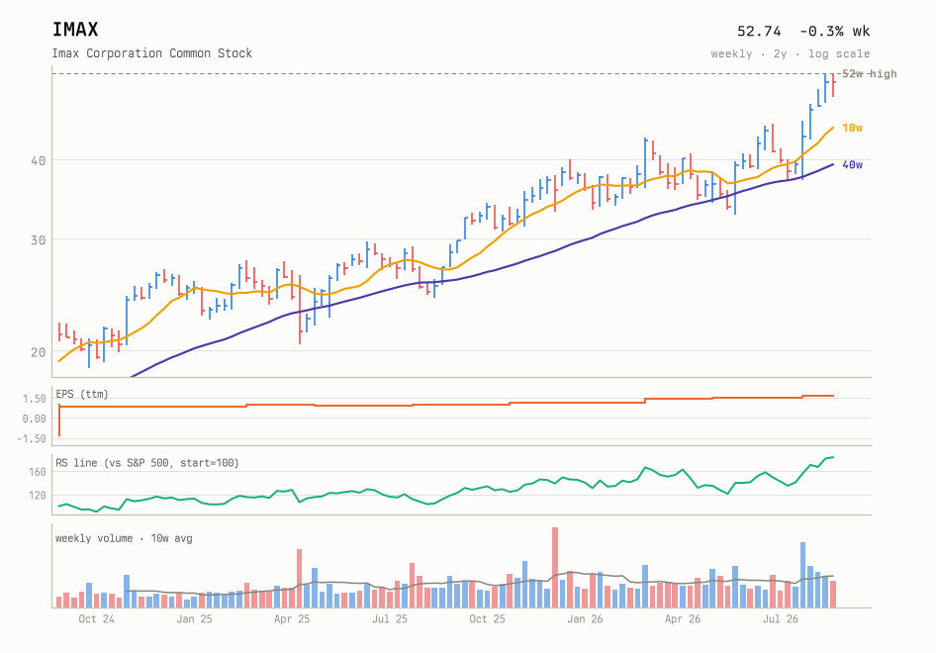Click the 'Apr 25' date axis label
Screen dimensions: 936x653
tap(292, 619)
